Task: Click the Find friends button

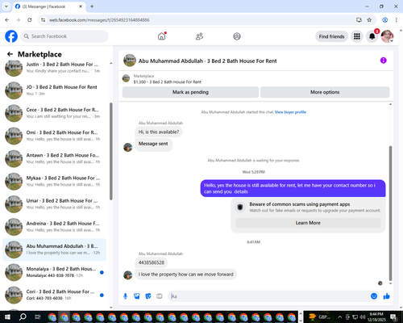Action: (331, 36)
